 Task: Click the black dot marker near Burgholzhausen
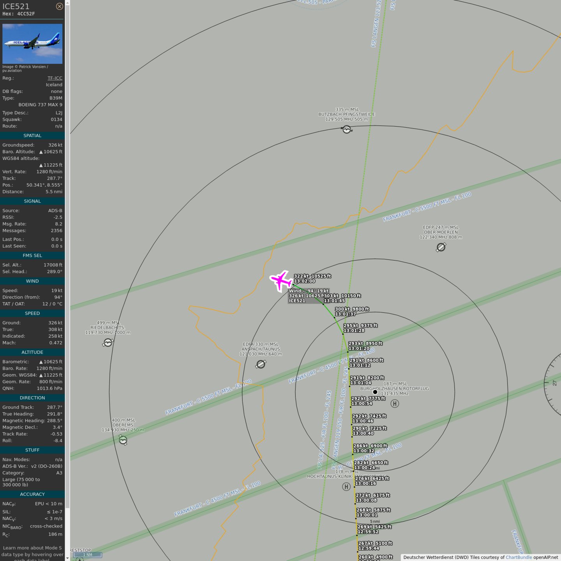tap(375, 392)
